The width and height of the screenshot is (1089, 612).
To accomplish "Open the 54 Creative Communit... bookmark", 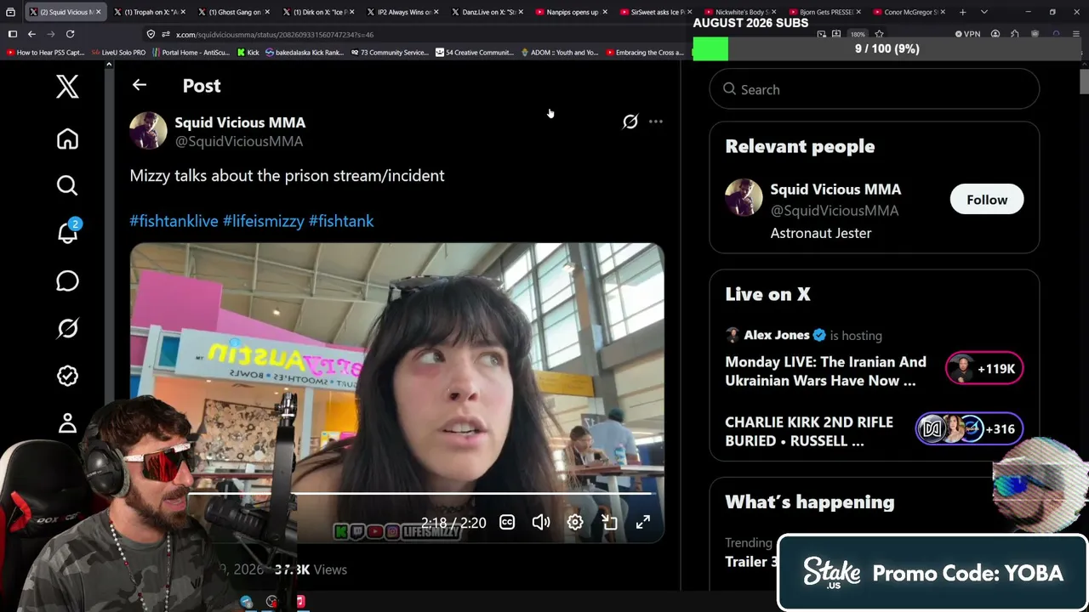I will coord(474,53).
